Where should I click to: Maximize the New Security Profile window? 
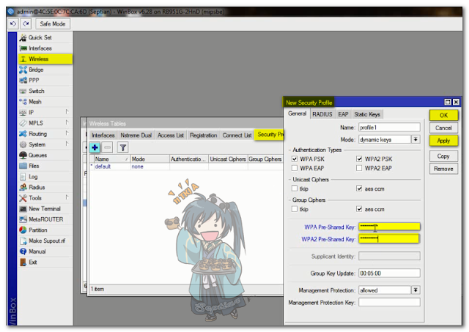click(x=448, y=102)
